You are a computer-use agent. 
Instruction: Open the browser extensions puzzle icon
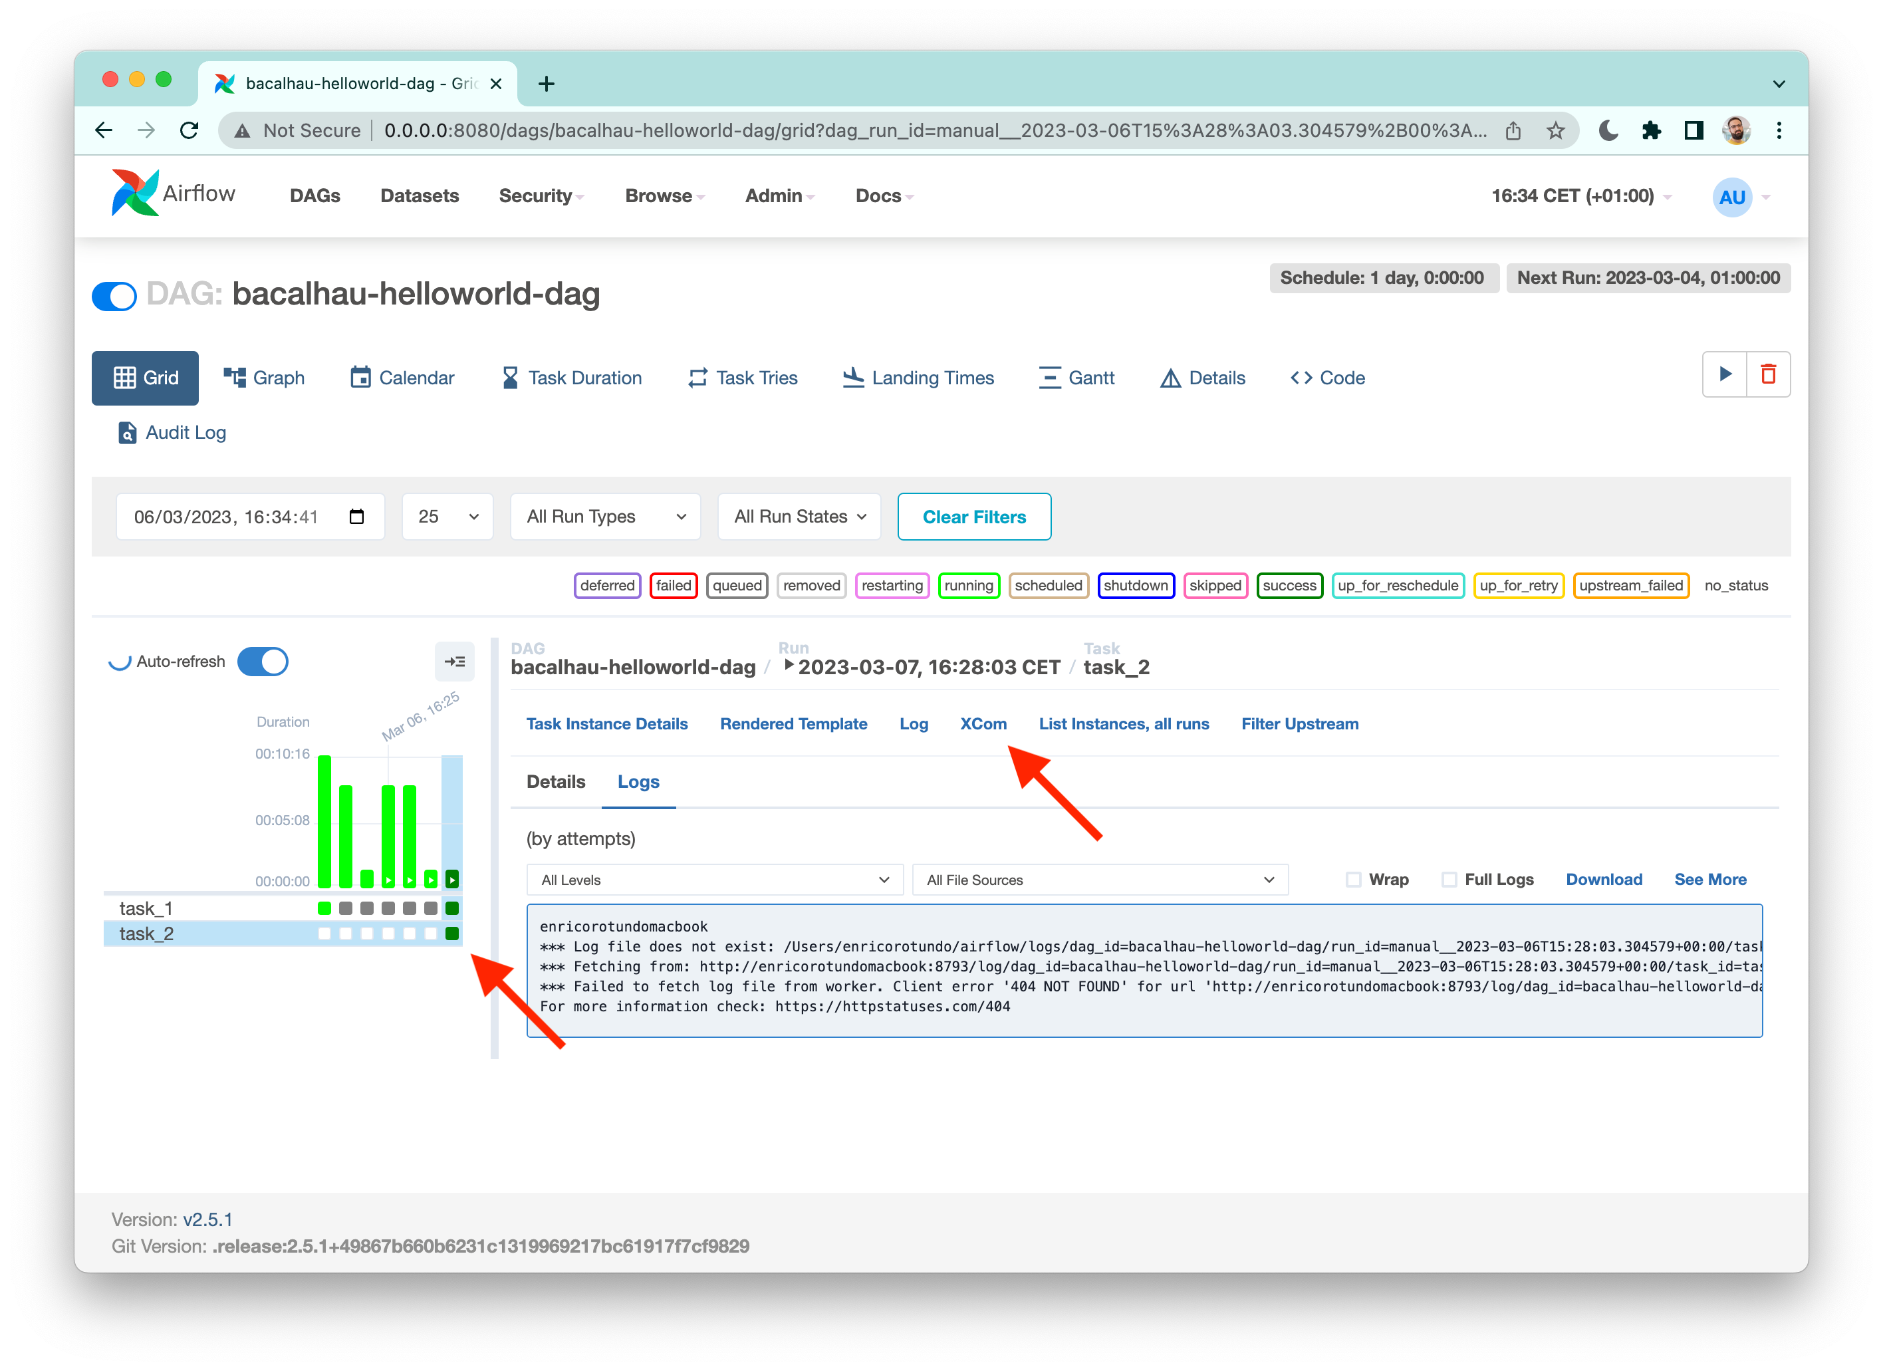(1650, 130)
